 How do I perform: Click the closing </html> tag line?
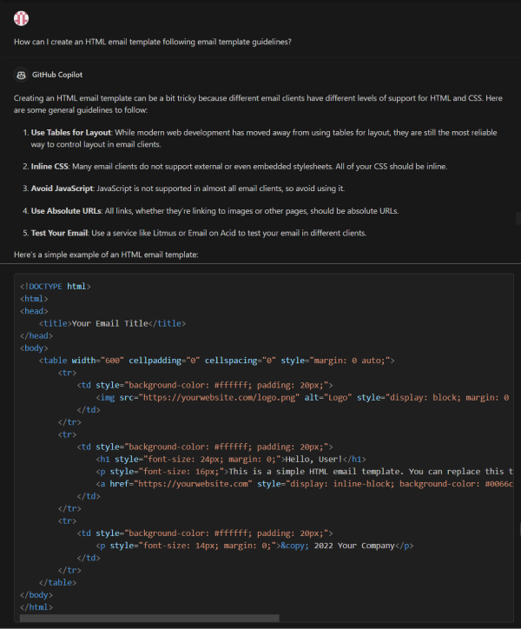coord(36,606)
